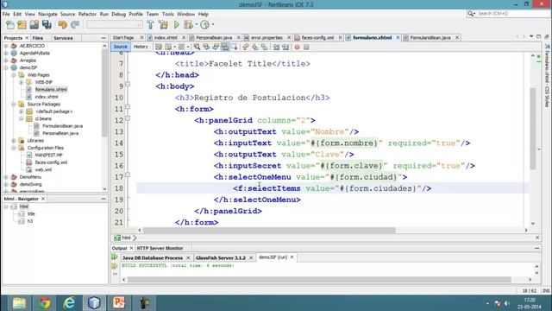Switch to the Services panel tab
This screenshot has height=311, width=552.
coord(63,38)
